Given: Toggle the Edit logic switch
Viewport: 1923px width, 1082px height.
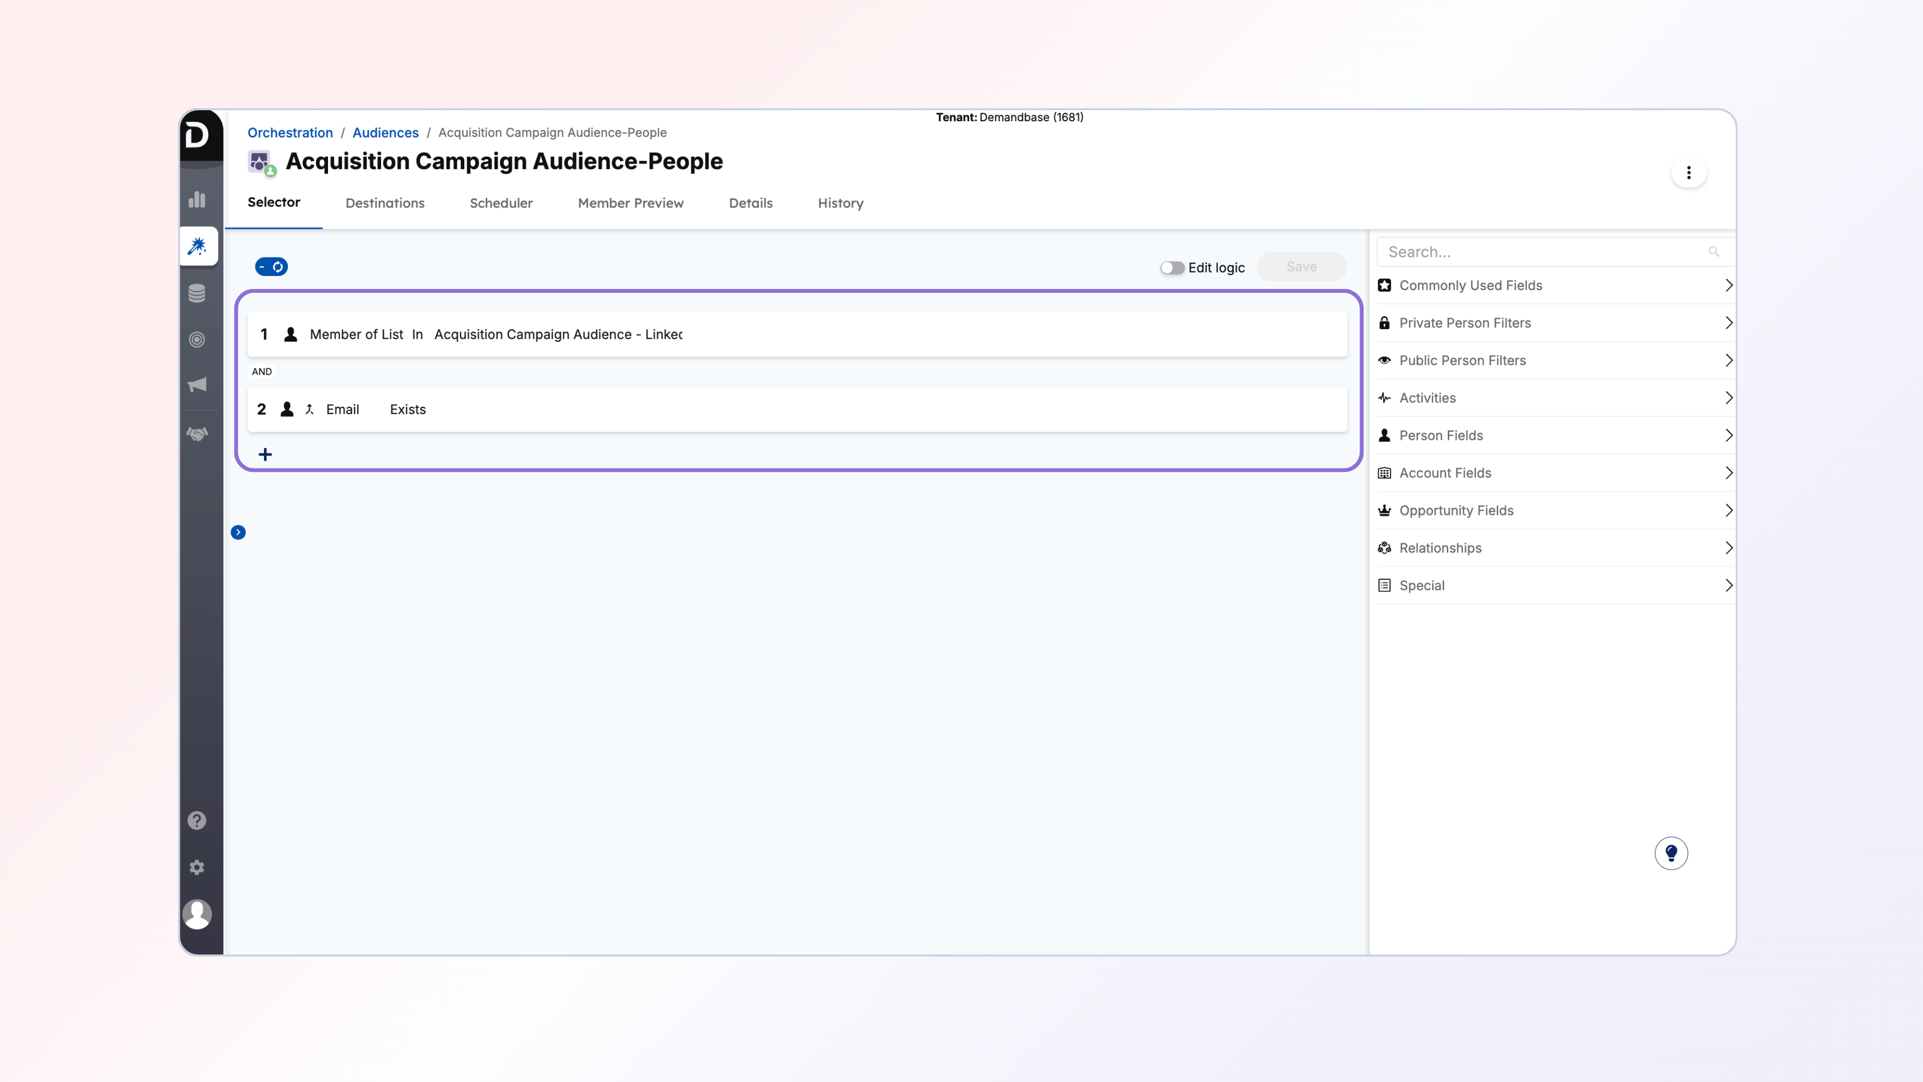Looking at the screenshot, I should [1171, 267].
